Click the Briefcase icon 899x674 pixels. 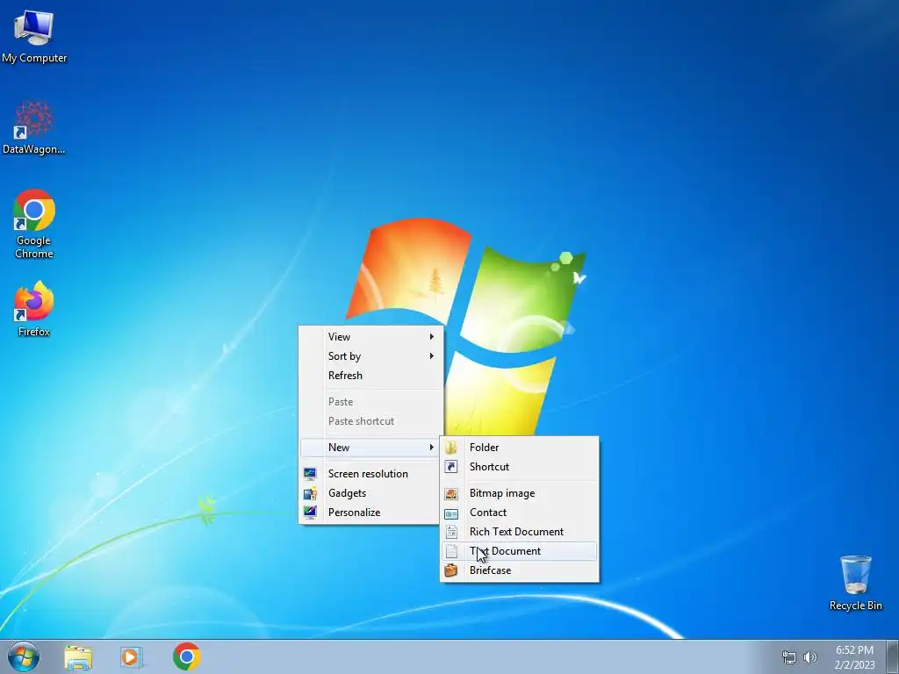451,570
